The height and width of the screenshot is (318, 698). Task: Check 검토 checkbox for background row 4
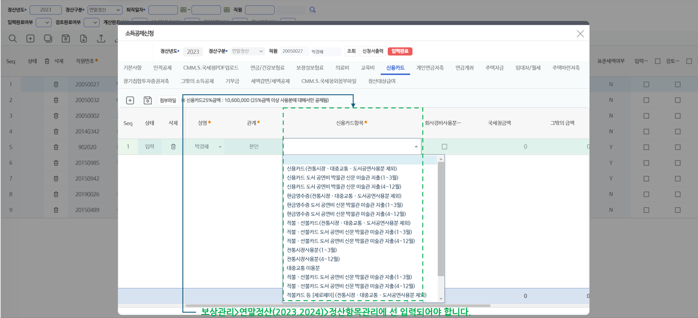click(x=678, y=131)
